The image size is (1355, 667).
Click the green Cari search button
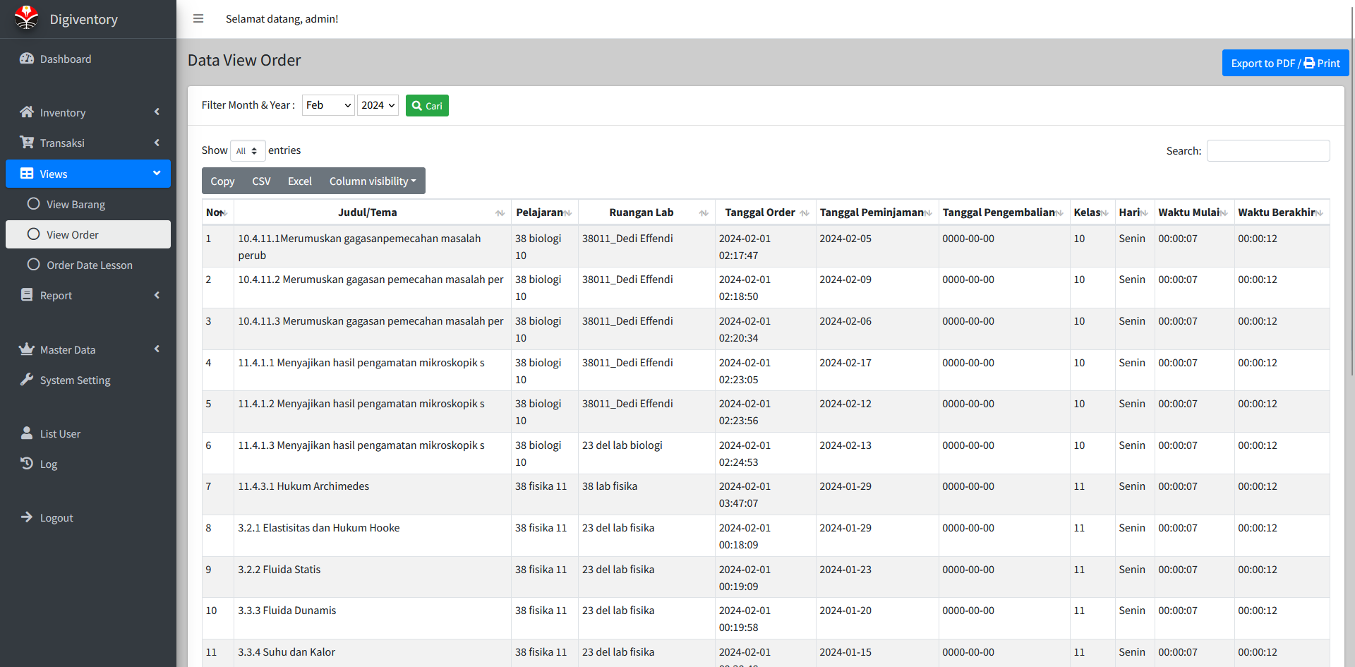point(427,106)
